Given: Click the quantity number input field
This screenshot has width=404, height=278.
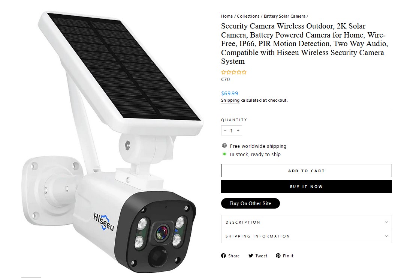Looking at the screenshot, I should (x=231, y=131).
